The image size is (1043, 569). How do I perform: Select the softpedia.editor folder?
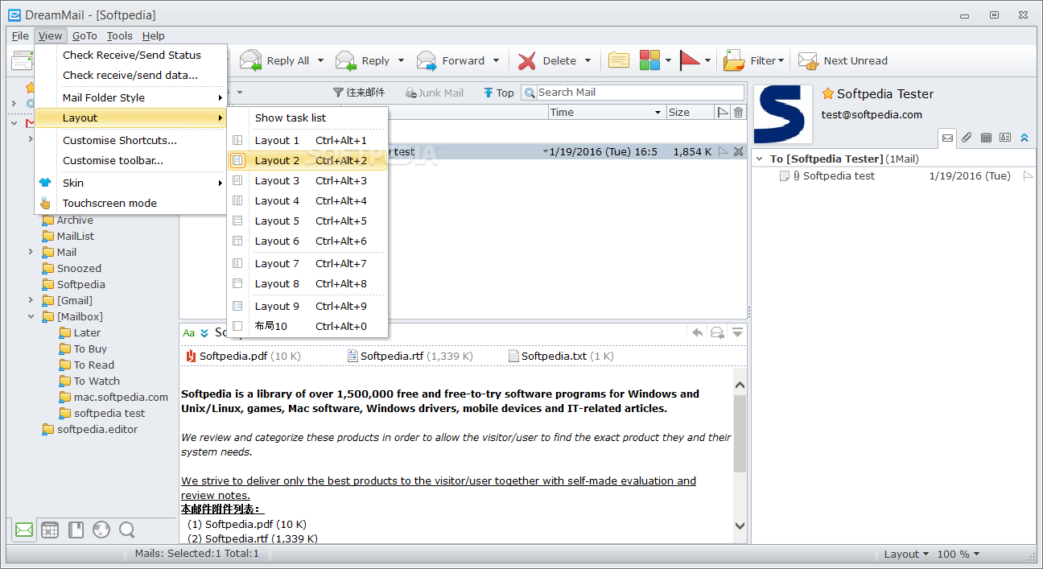(89, 429)
